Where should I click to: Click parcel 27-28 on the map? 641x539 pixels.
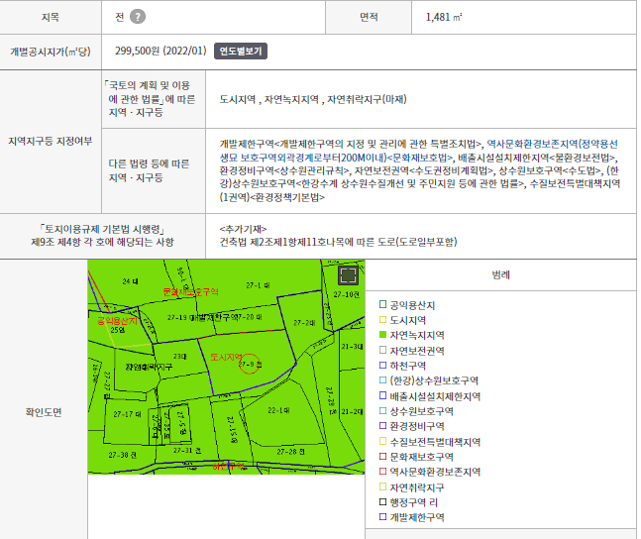click(x=290, y=452)
